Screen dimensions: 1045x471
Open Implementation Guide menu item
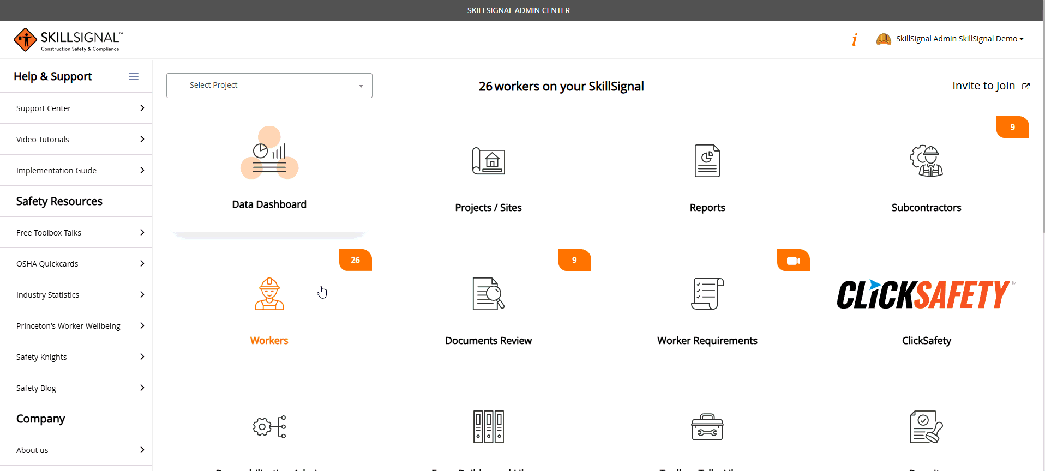(x=76, y=170)
